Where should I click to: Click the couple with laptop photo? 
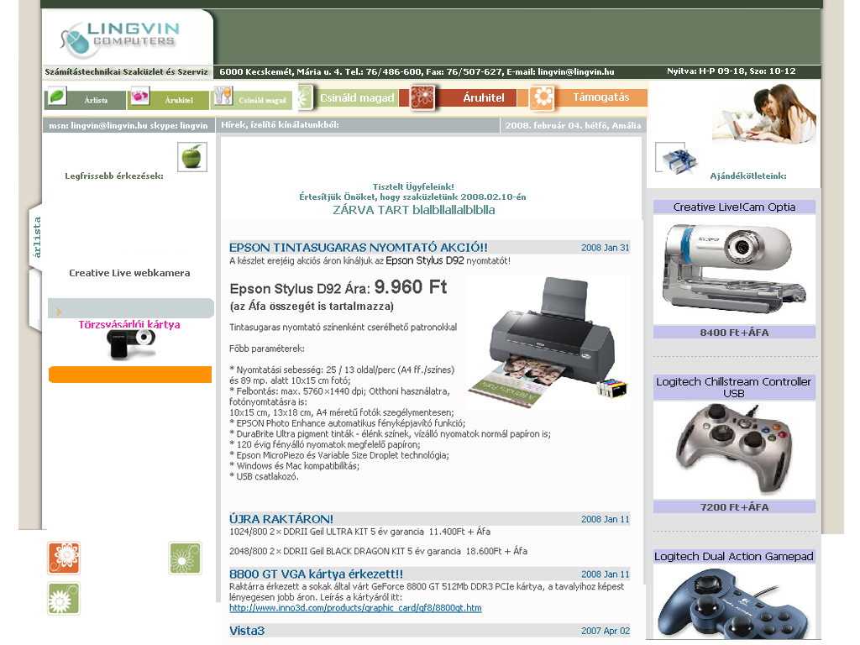coord(763,114)
